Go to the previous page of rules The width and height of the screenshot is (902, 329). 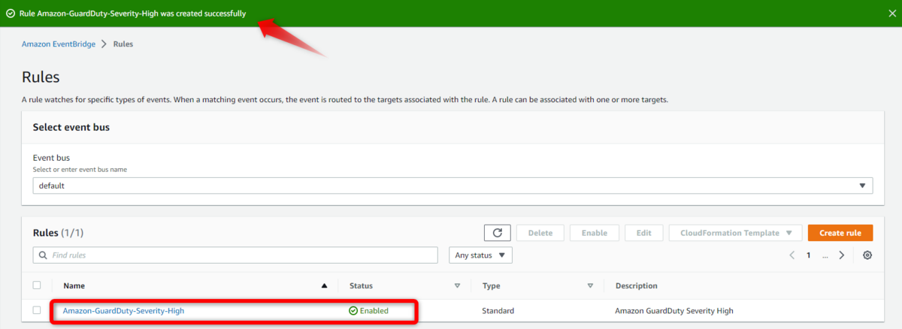point(792,255)
